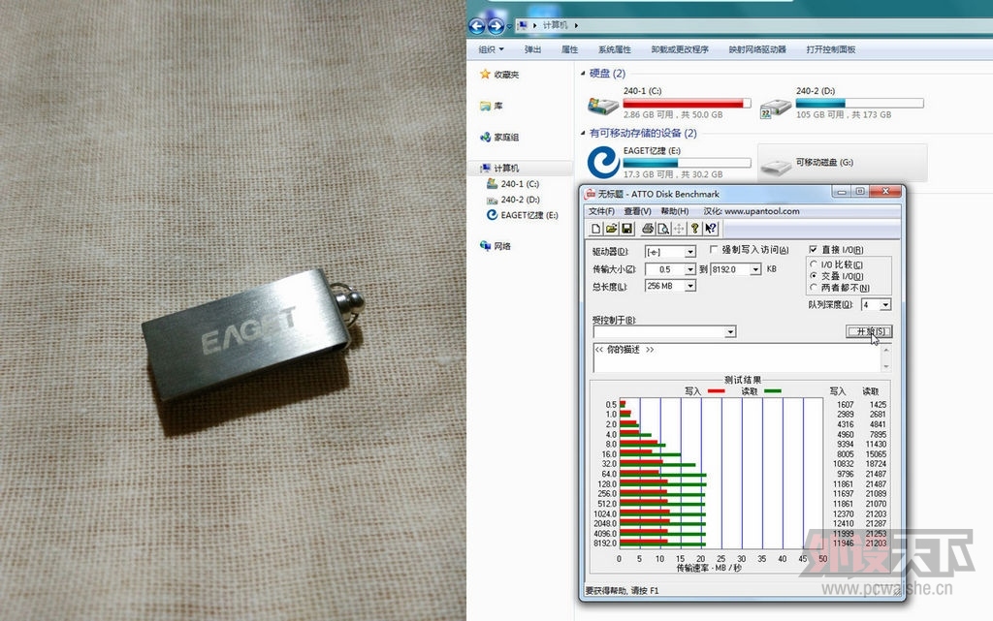Image resolution: width=993 pixels, height=621 pixels.
Task: Select 计算机 in Explorer navigation pane
Action: click(x=499, y=168)
